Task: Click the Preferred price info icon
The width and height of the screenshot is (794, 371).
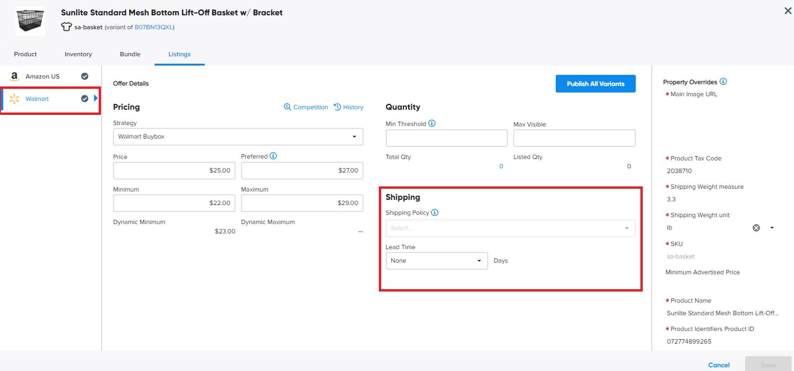Action: click(x=273, y=156)
